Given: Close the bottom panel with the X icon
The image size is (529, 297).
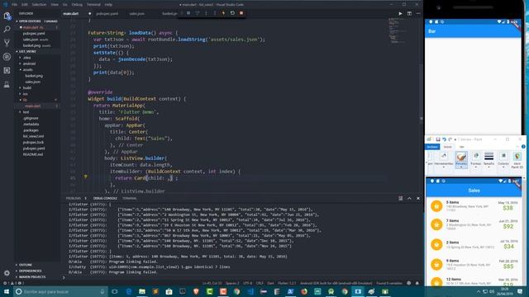Looking at the screenshot, I should click(418, 198).
